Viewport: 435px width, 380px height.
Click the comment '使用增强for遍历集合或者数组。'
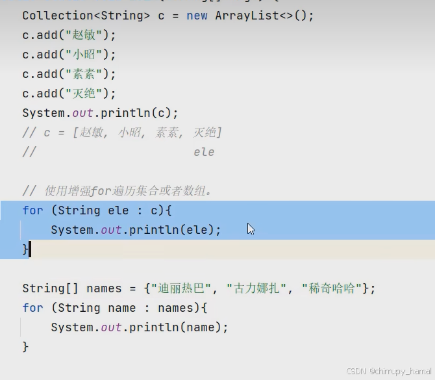128,191
